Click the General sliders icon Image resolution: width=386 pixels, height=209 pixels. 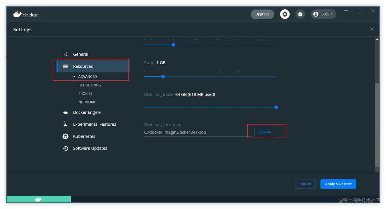(66, 54)
